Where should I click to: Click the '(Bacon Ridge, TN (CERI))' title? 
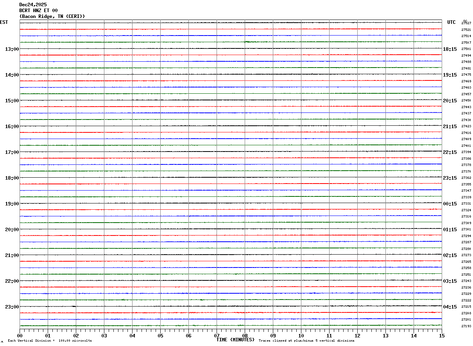52,16
